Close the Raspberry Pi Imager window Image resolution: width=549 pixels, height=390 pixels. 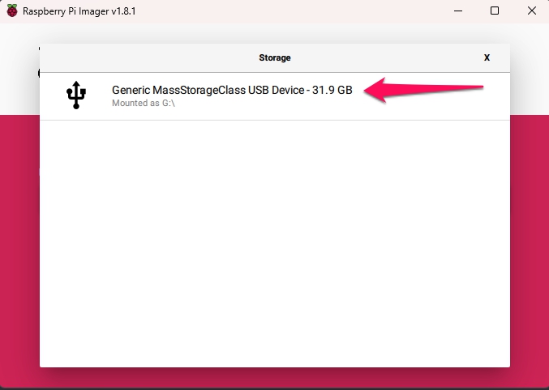click(x=531, y=11)
